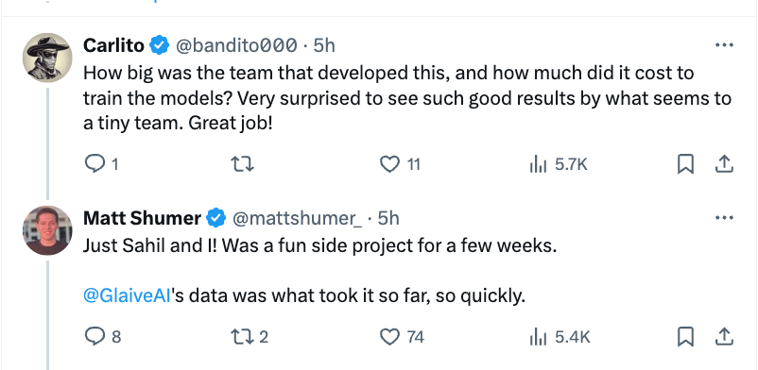This screenshot has height=370, width=758.
Task: Bookmark Carlito's tweet
Action: [685, 165]
